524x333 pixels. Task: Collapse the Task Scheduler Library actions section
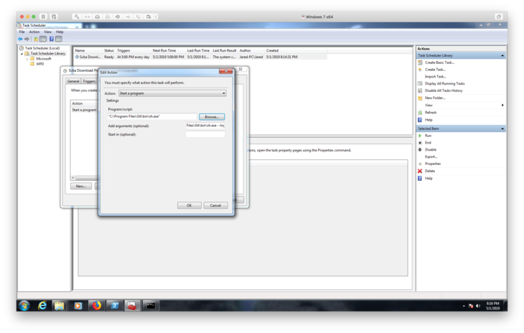point(502,55)
